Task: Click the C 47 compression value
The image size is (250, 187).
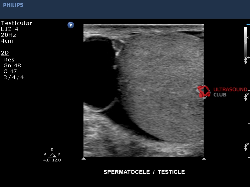Action: tap(10, 71)
